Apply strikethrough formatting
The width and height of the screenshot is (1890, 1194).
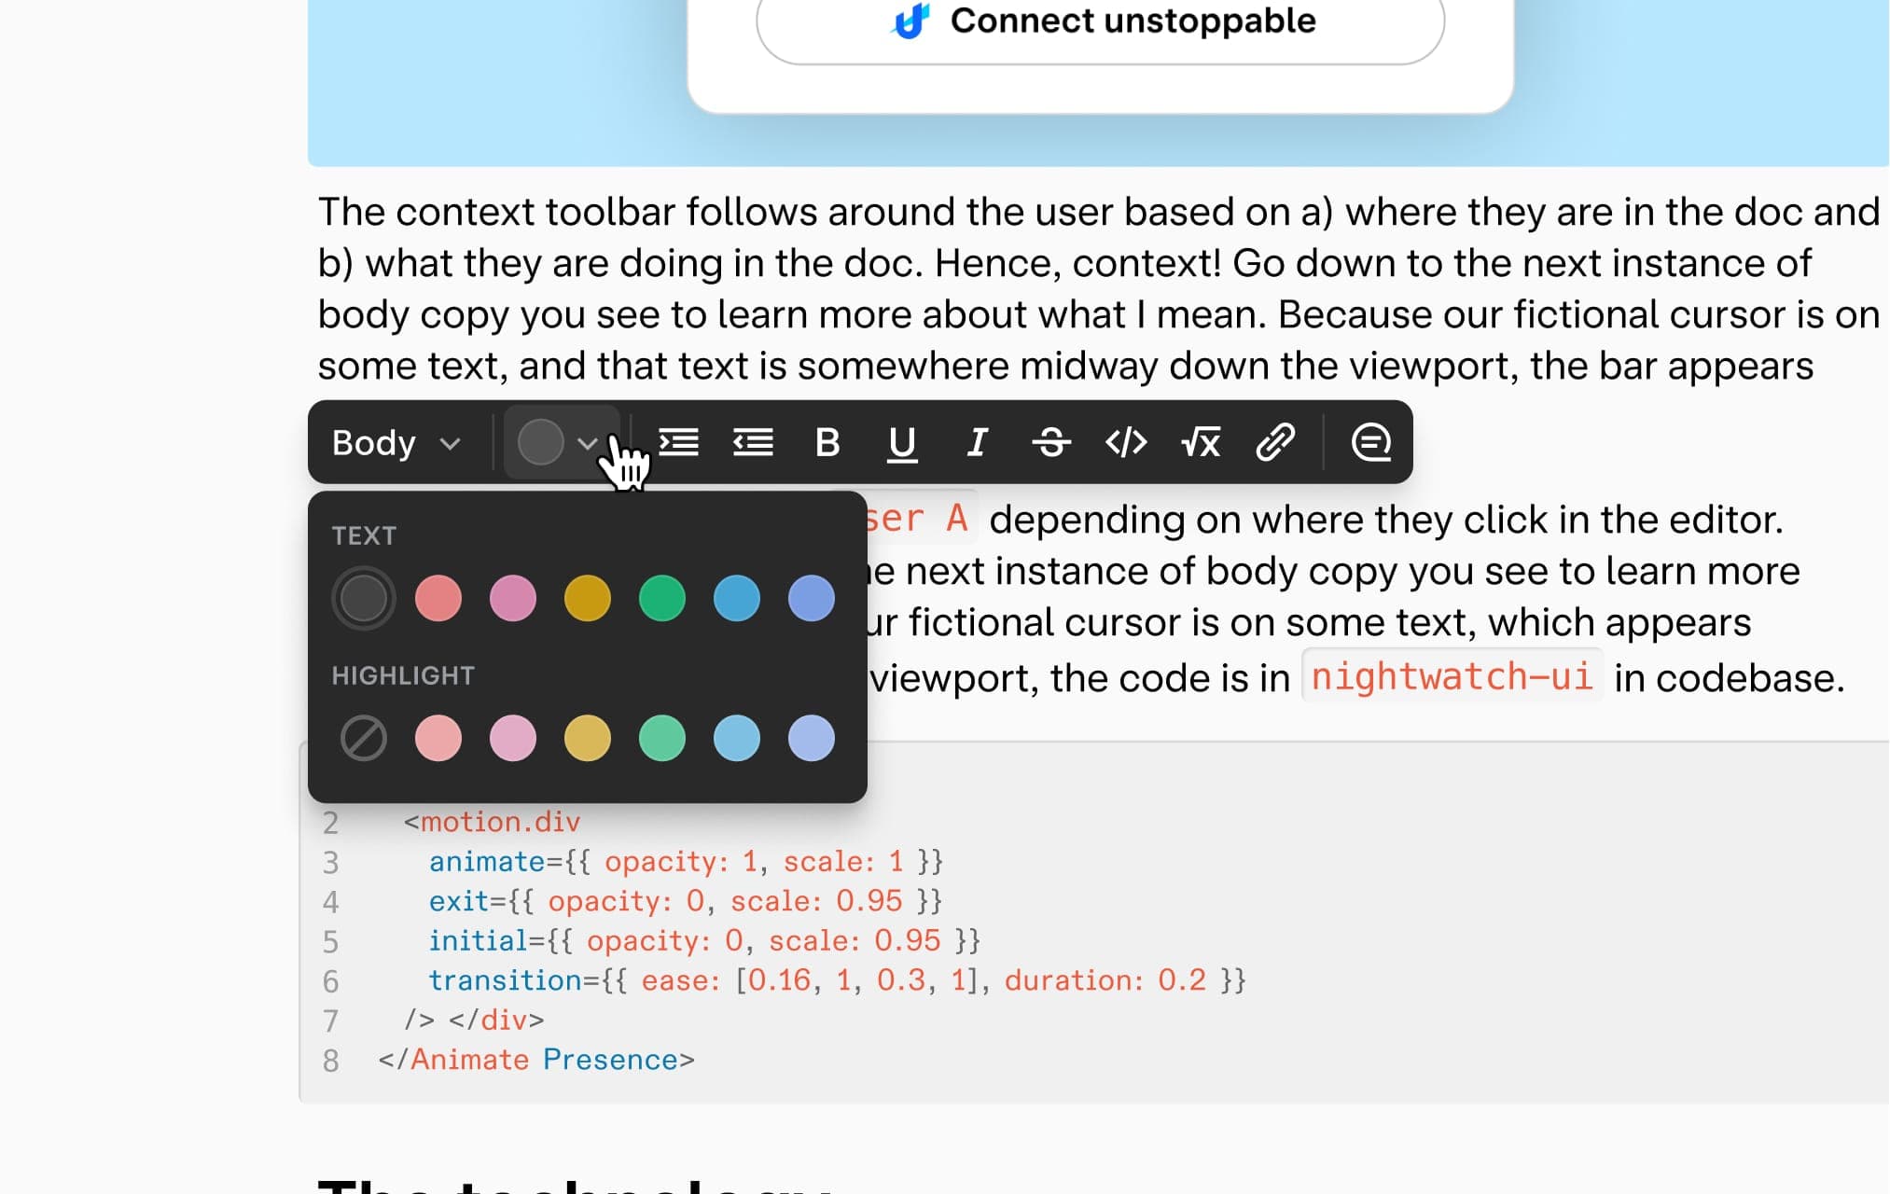pyautogui.click(x=1051, y=442)
